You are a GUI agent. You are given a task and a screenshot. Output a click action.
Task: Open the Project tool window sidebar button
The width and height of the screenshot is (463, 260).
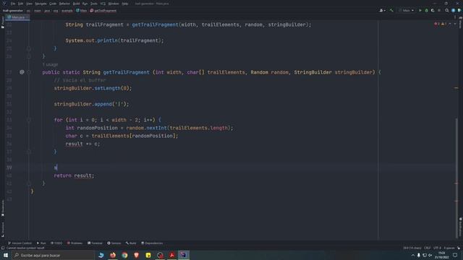pos(3,22)
